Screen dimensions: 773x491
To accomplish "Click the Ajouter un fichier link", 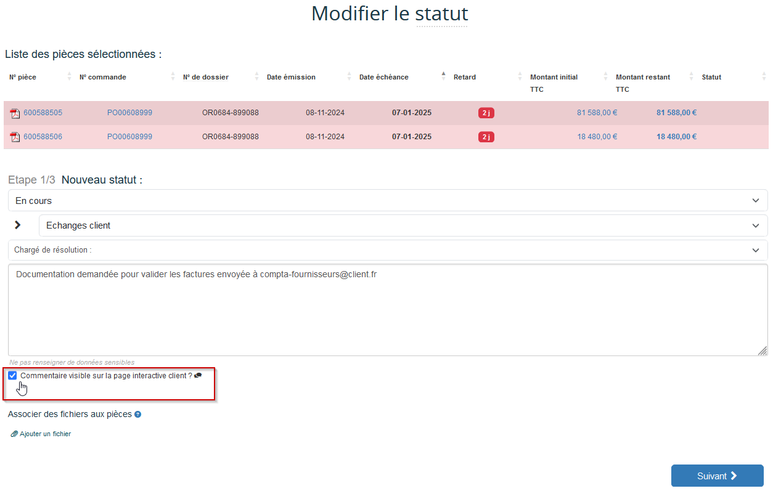I will tap(45, 434).
